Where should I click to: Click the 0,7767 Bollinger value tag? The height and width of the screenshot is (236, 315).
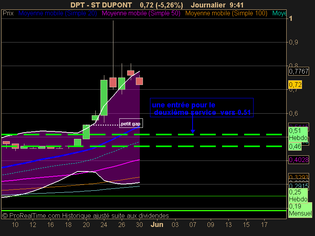click(298, 71)
